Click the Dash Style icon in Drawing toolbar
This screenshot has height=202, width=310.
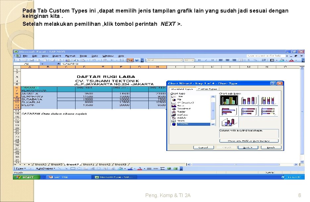point(156,168)
